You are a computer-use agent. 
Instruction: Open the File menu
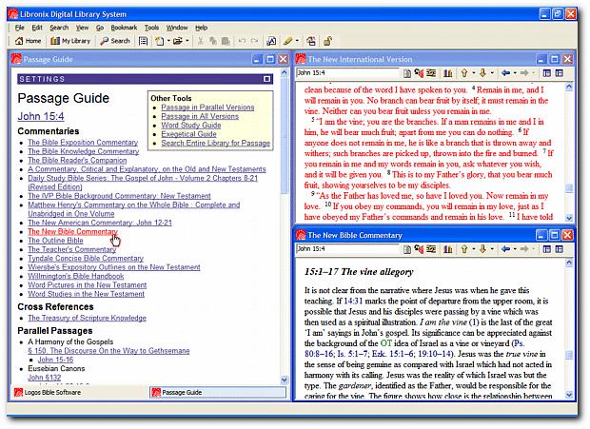tap(20, 28)
